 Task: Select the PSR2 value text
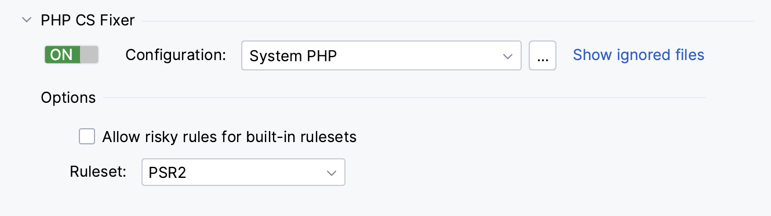tap(168, 173)
